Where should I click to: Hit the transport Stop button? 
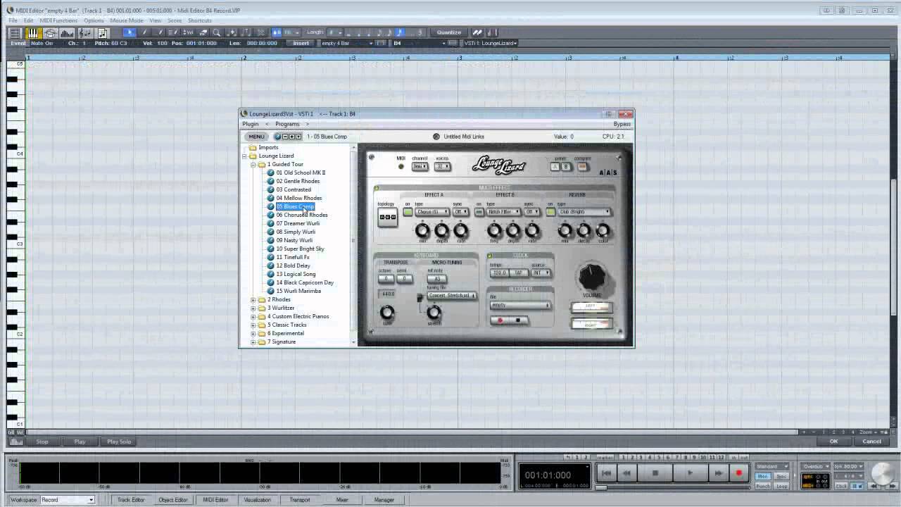[655, 473]
